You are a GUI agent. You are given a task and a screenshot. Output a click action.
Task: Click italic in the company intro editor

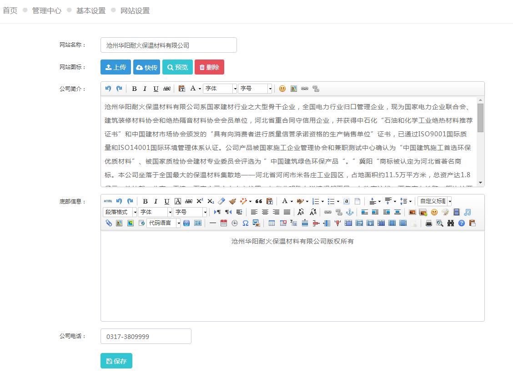[145, 89]
